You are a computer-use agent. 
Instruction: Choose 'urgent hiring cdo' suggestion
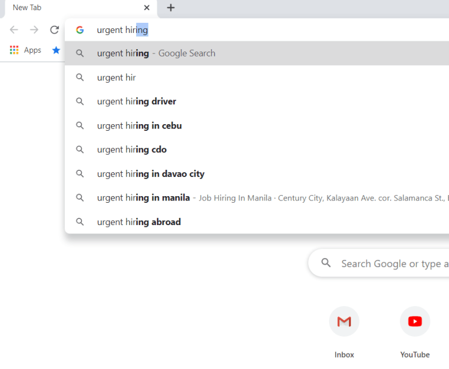tap(132, 149)
